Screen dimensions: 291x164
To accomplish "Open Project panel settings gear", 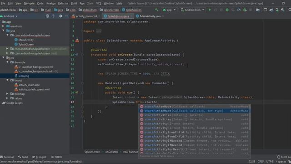I will coord(60,16).
